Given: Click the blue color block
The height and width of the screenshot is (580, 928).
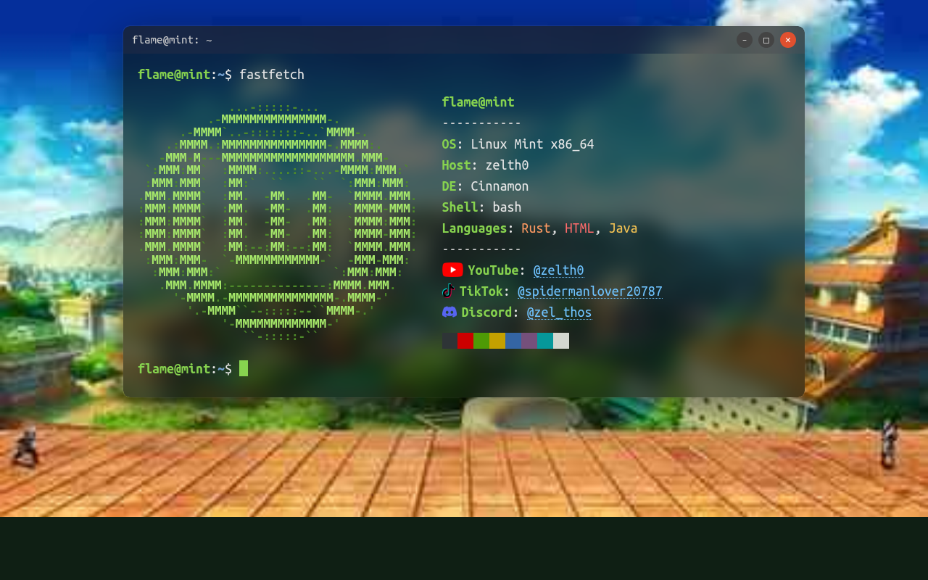Looking at the screenshot, I should 513,341.
